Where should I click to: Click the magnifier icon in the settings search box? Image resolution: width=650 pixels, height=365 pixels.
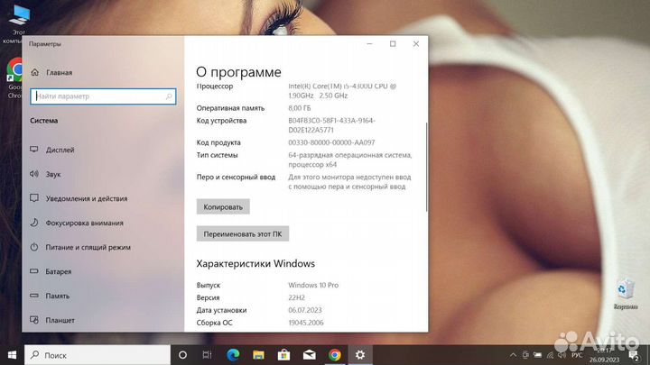(x=169, y=96)
